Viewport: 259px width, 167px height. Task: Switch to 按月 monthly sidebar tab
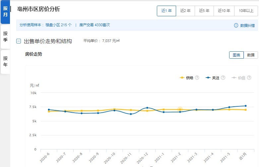click(5, 12)
